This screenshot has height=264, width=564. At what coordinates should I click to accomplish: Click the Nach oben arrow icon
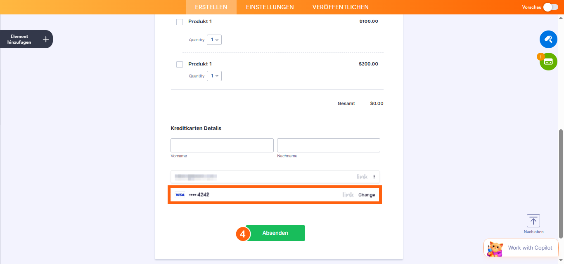(533, 221)
